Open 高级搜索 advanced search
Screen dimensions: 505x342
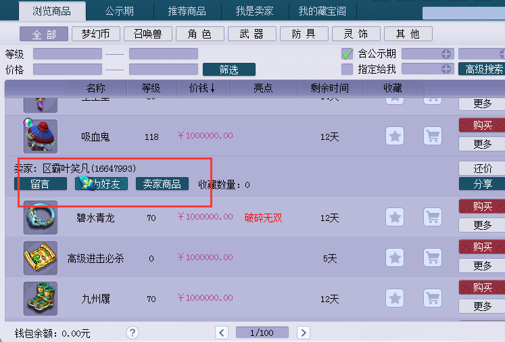482,69
